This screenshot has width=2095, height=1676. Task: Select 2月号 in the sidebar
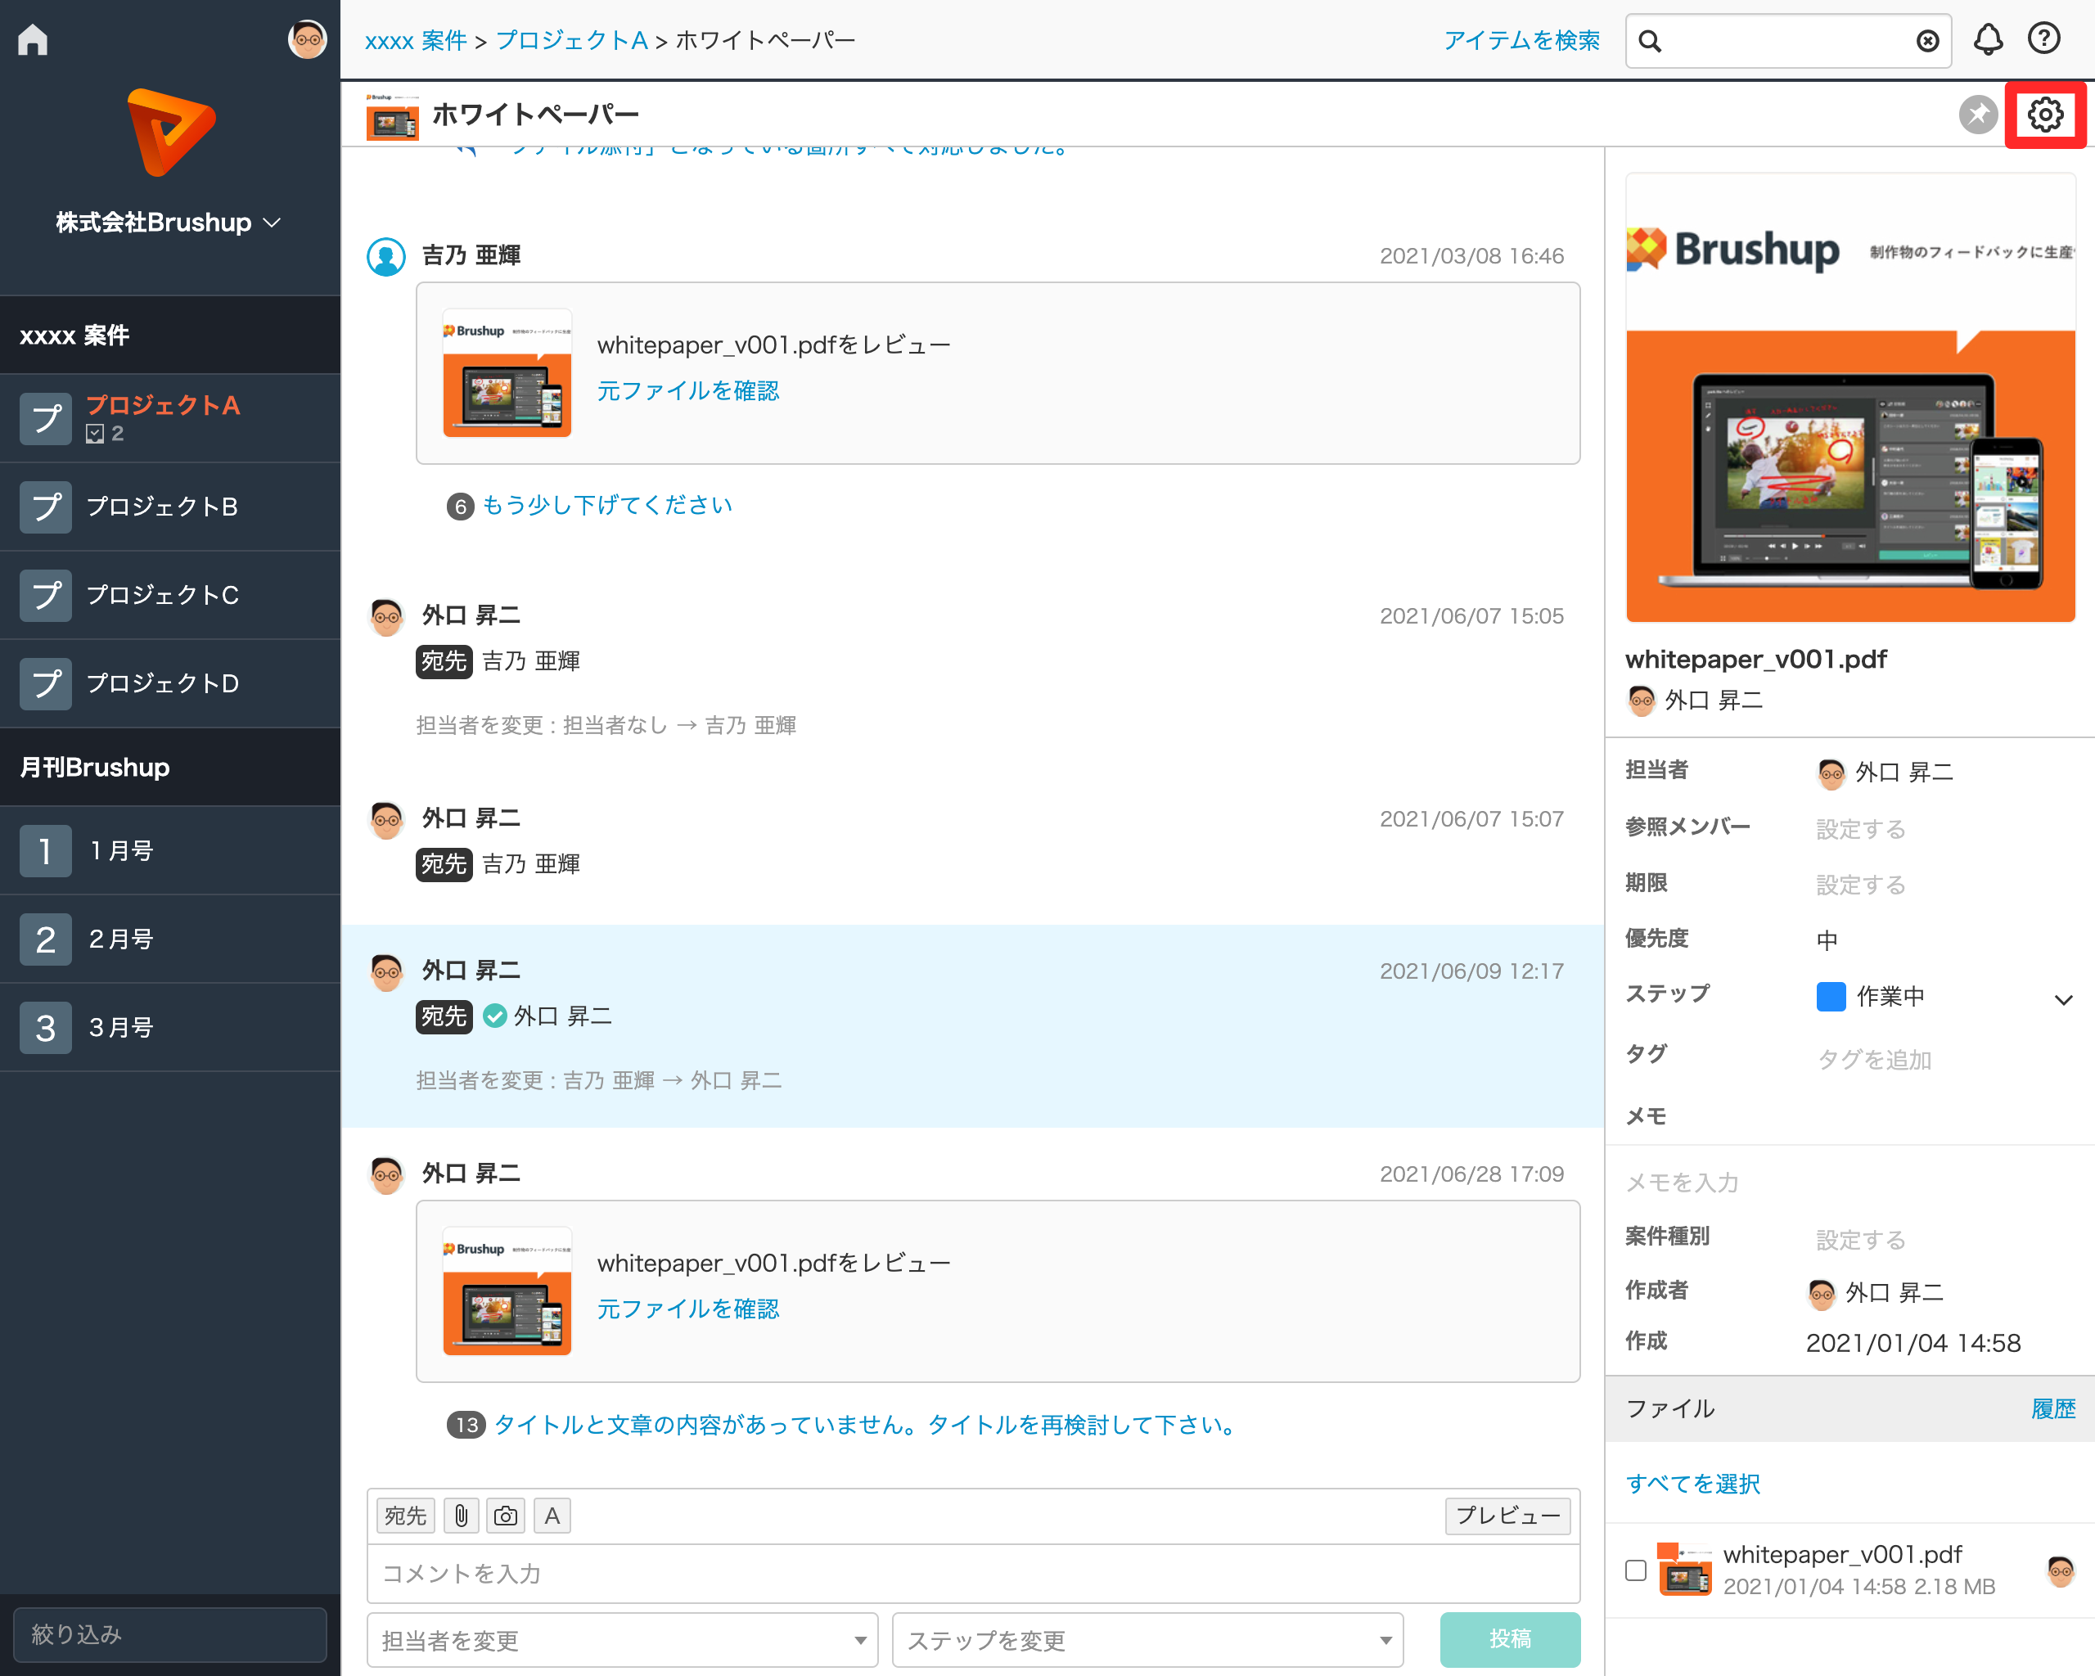[121, 939]
